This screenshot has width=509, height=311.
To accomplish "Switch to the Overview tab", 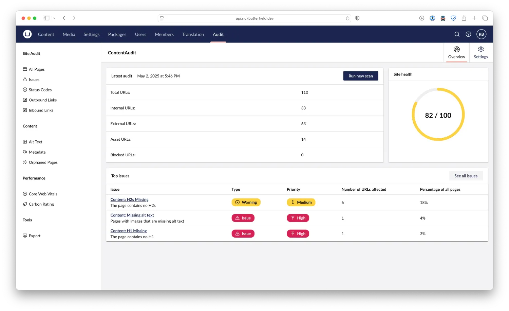I will pos(456,53).
